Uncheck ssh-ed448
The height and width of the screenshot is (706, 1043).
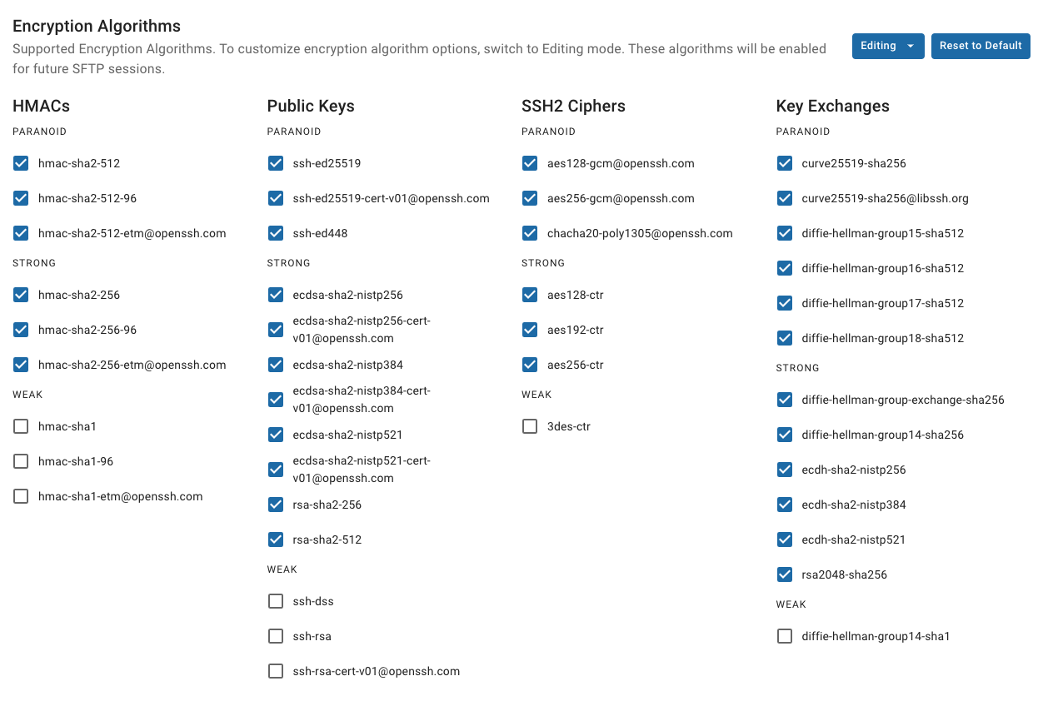[276, 233]
